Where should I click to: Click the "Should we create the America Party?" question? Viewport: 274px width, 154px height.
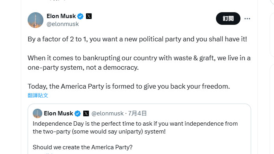pyautogui.click(x=83, y=147)
